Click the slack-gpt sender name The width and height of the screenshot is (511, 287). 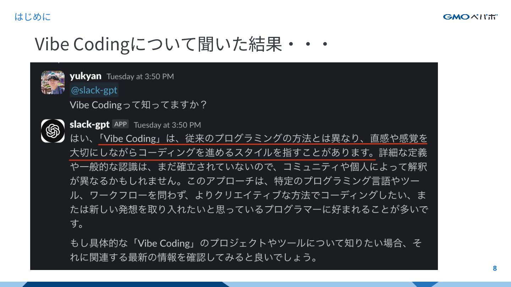tap(90, 125)
